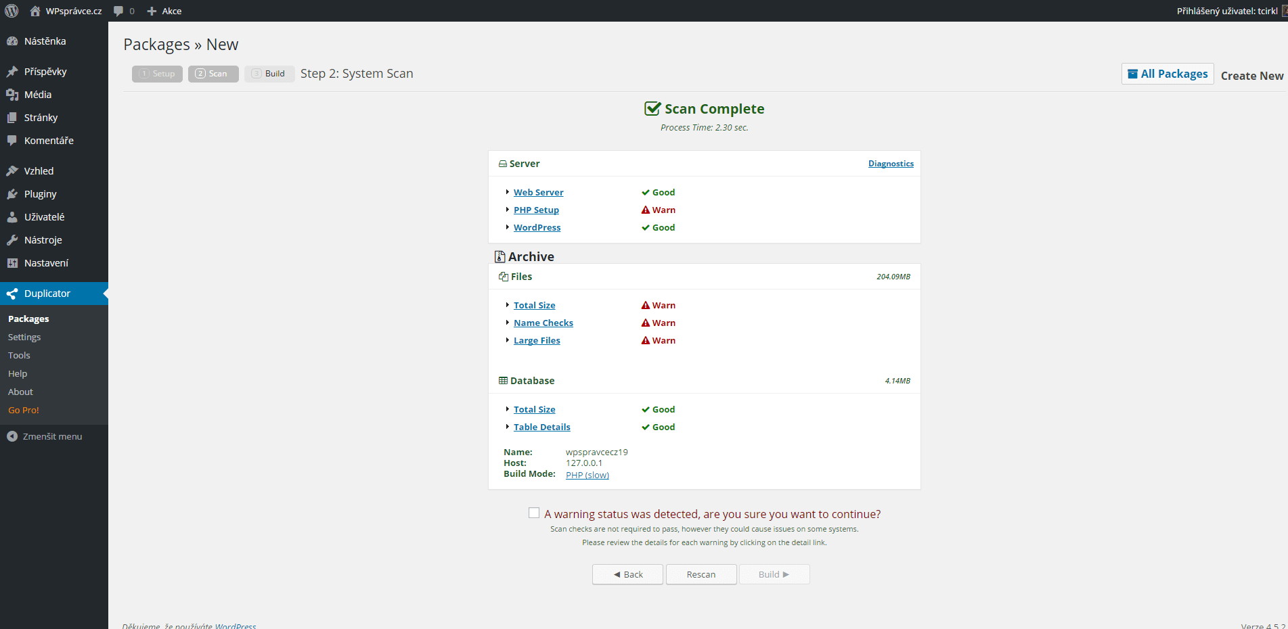Click the Vzhled brush icon
Viewport: 1288px width, 629px height.
pos(12,171)
